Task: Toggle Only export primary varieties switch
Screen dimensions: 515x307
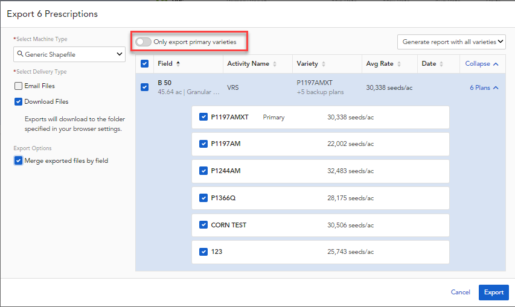Action: (144, 42)
